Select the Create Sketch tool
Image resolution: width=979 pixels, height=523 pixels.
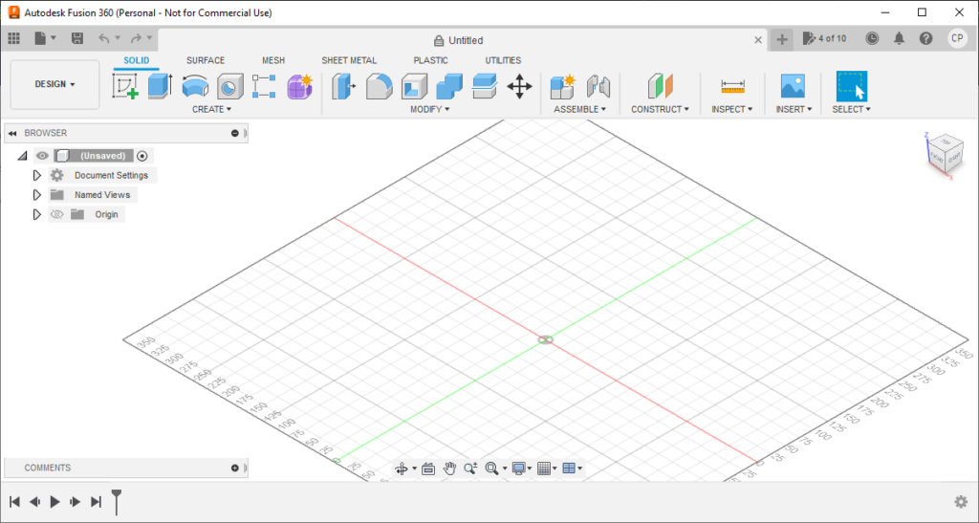click(126, 87)
